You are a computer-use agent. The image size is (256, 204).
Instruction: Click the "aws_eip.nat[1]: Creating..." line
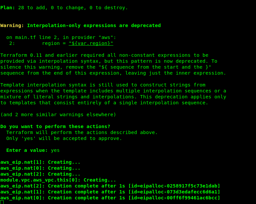tap(40, 162)
